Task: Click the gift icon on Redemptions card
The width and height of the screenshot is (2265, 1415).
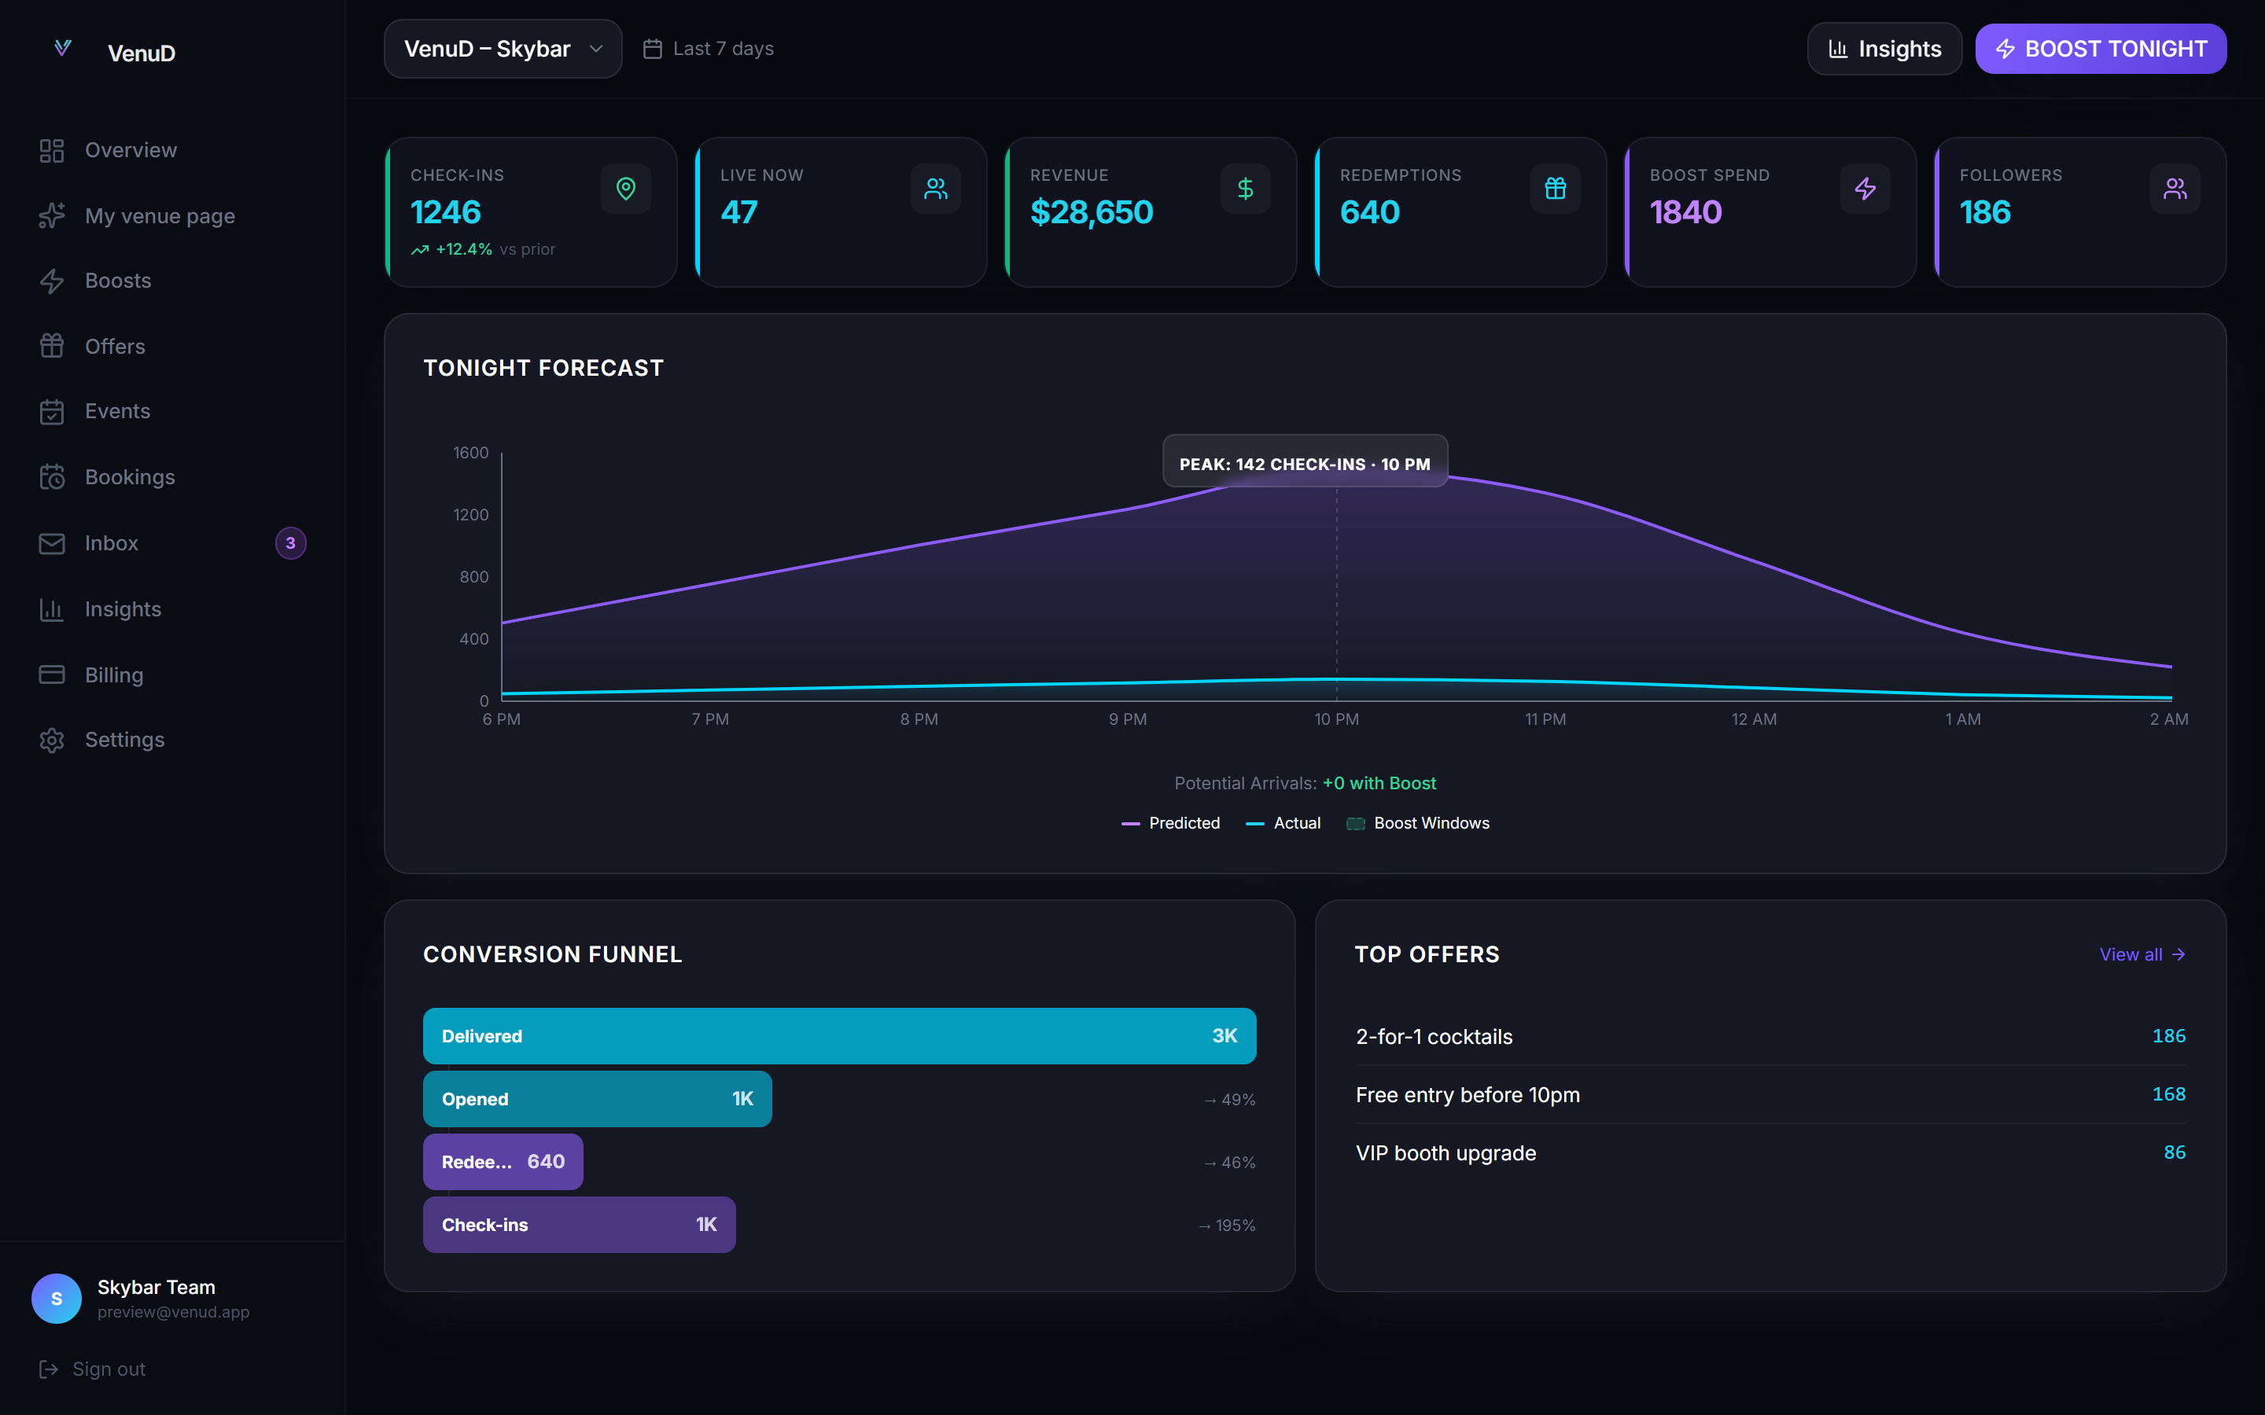Action: click(x=1556, y=188)
